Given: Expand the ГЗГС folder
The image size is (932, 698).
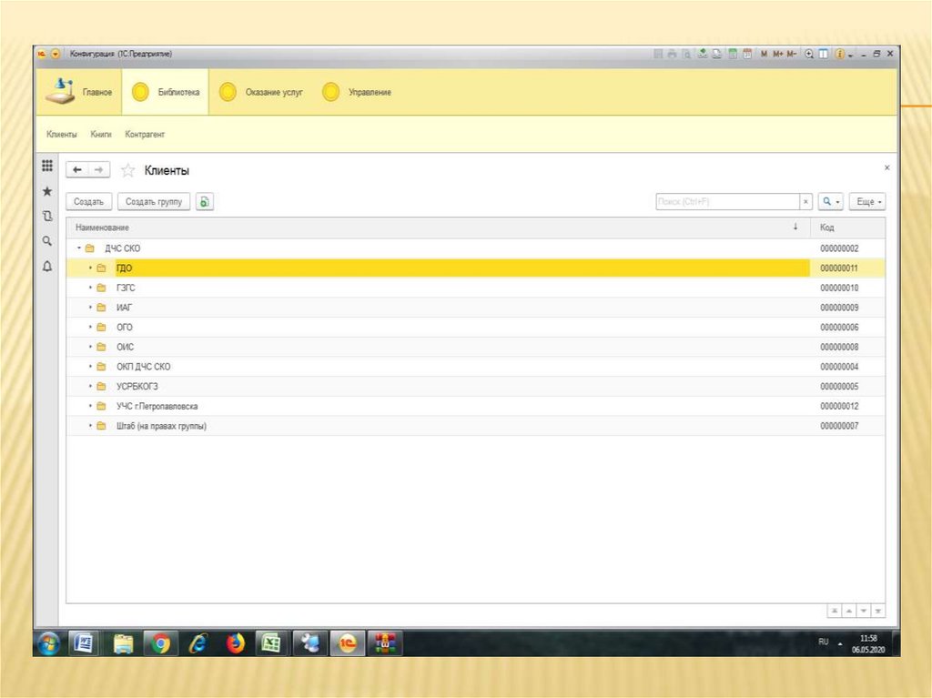Looking at the screenshot, I should [90, 288].
